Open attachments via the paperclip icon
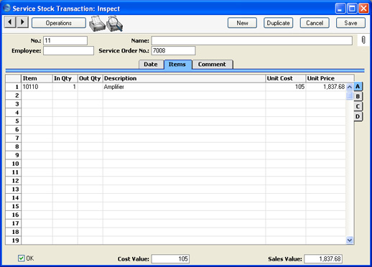 (363, 40)
